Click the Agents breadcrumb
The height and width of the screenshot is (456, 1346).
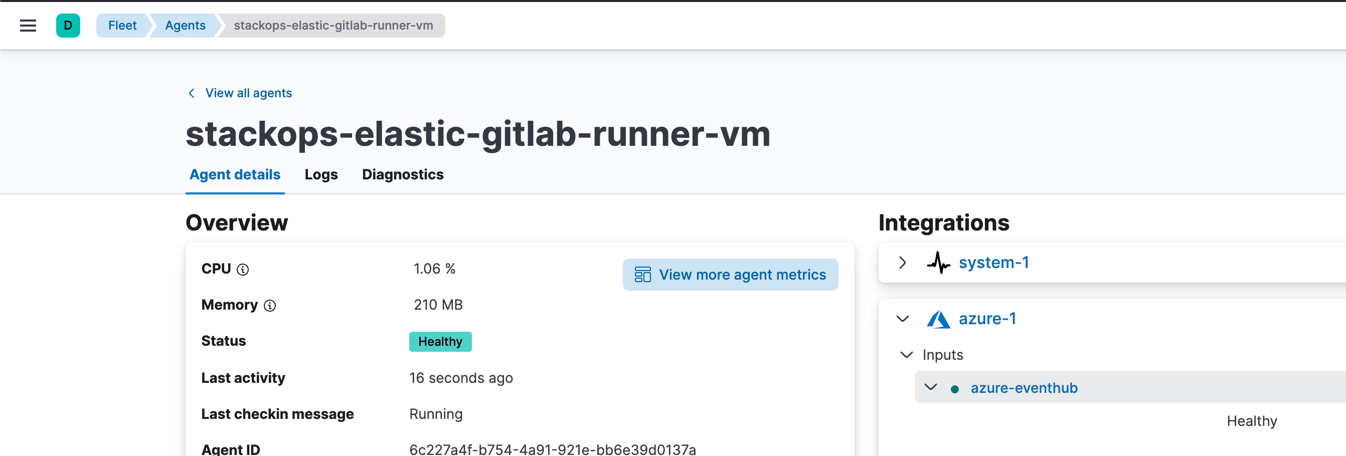185,25
